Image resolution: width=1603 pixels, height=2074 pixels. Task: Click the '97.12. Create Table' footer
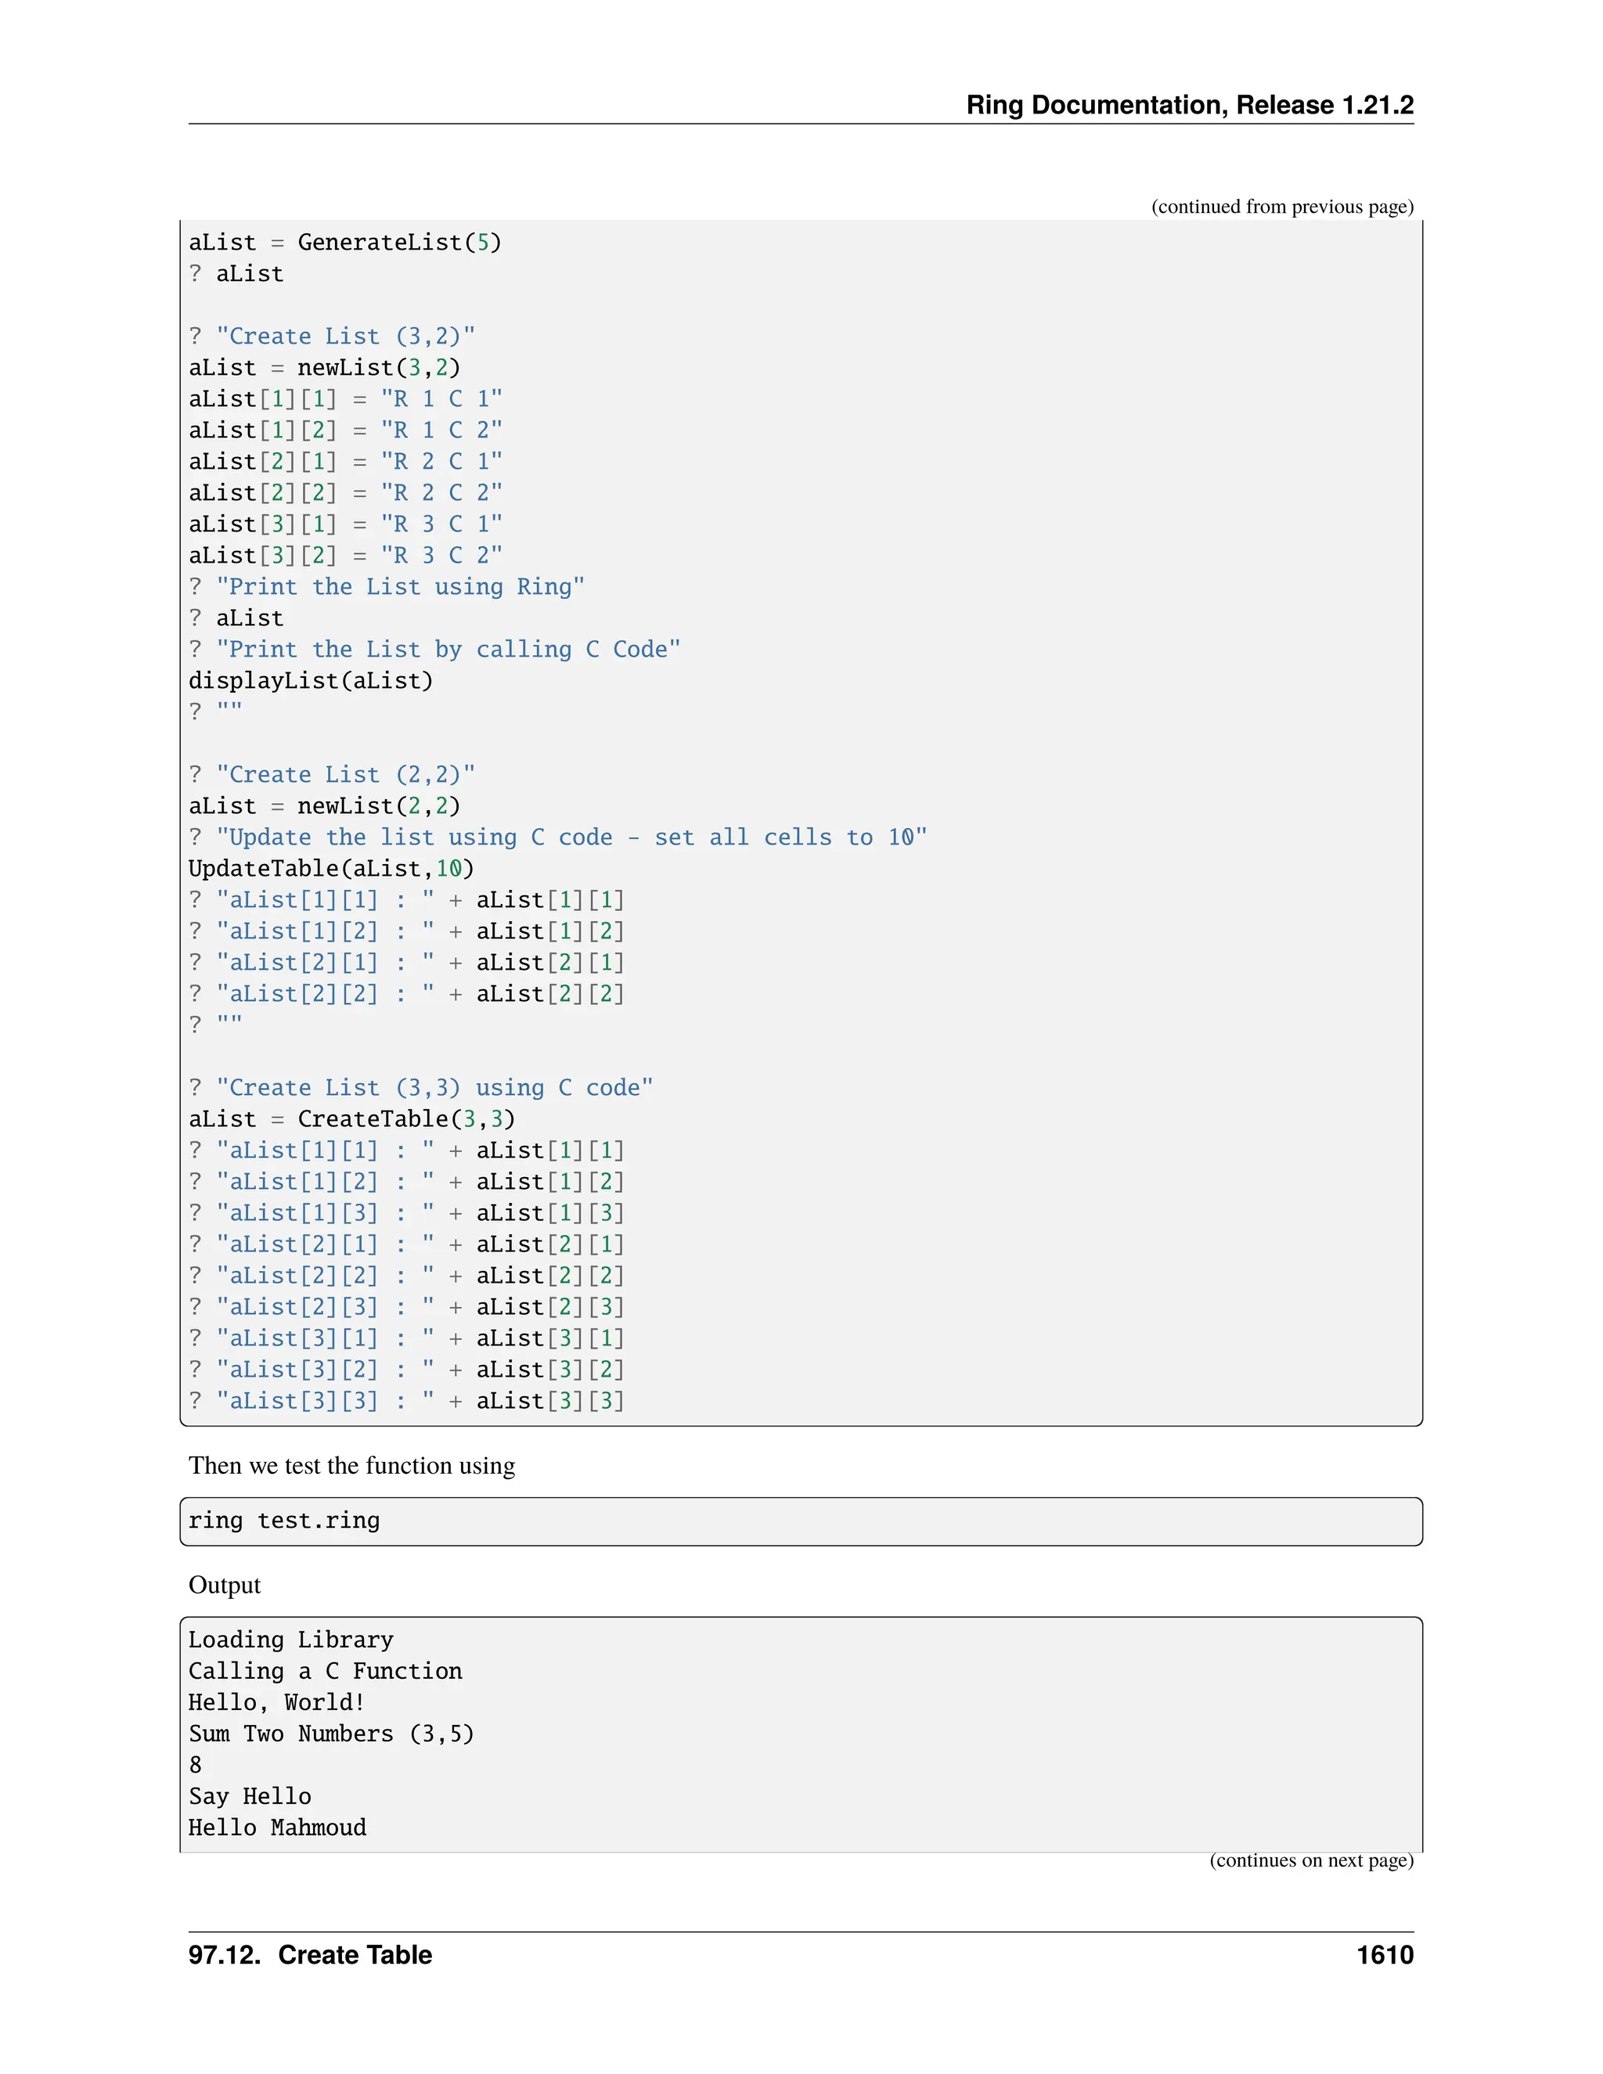coord(310,1955)
